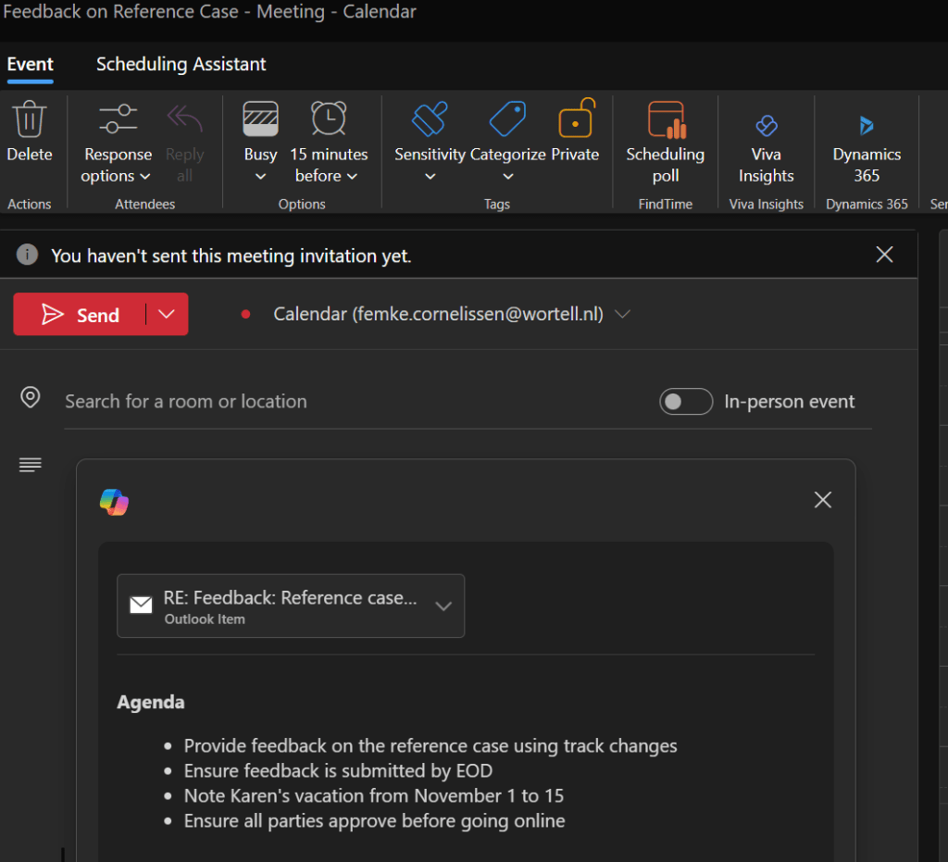948x862 pixels.
Task: Dismiss the unsent invitation notification
Action: tap(884, 255)
